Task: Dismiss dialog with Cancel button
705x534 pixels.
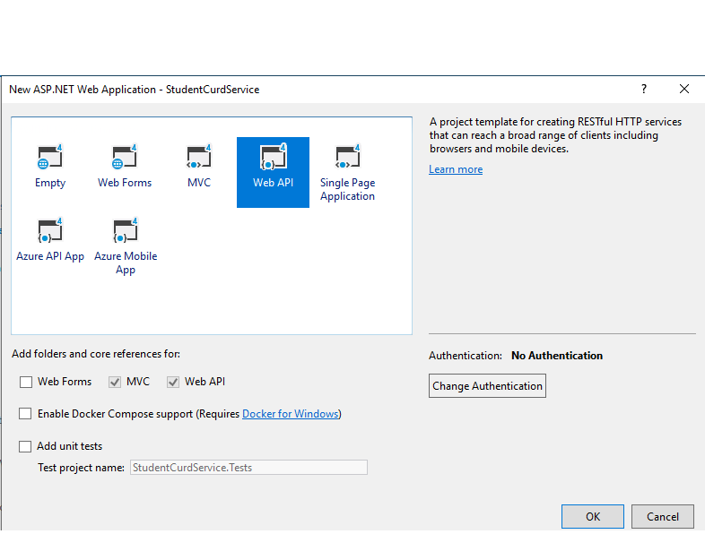Action: pyautogui.click(x=663, y=516)
